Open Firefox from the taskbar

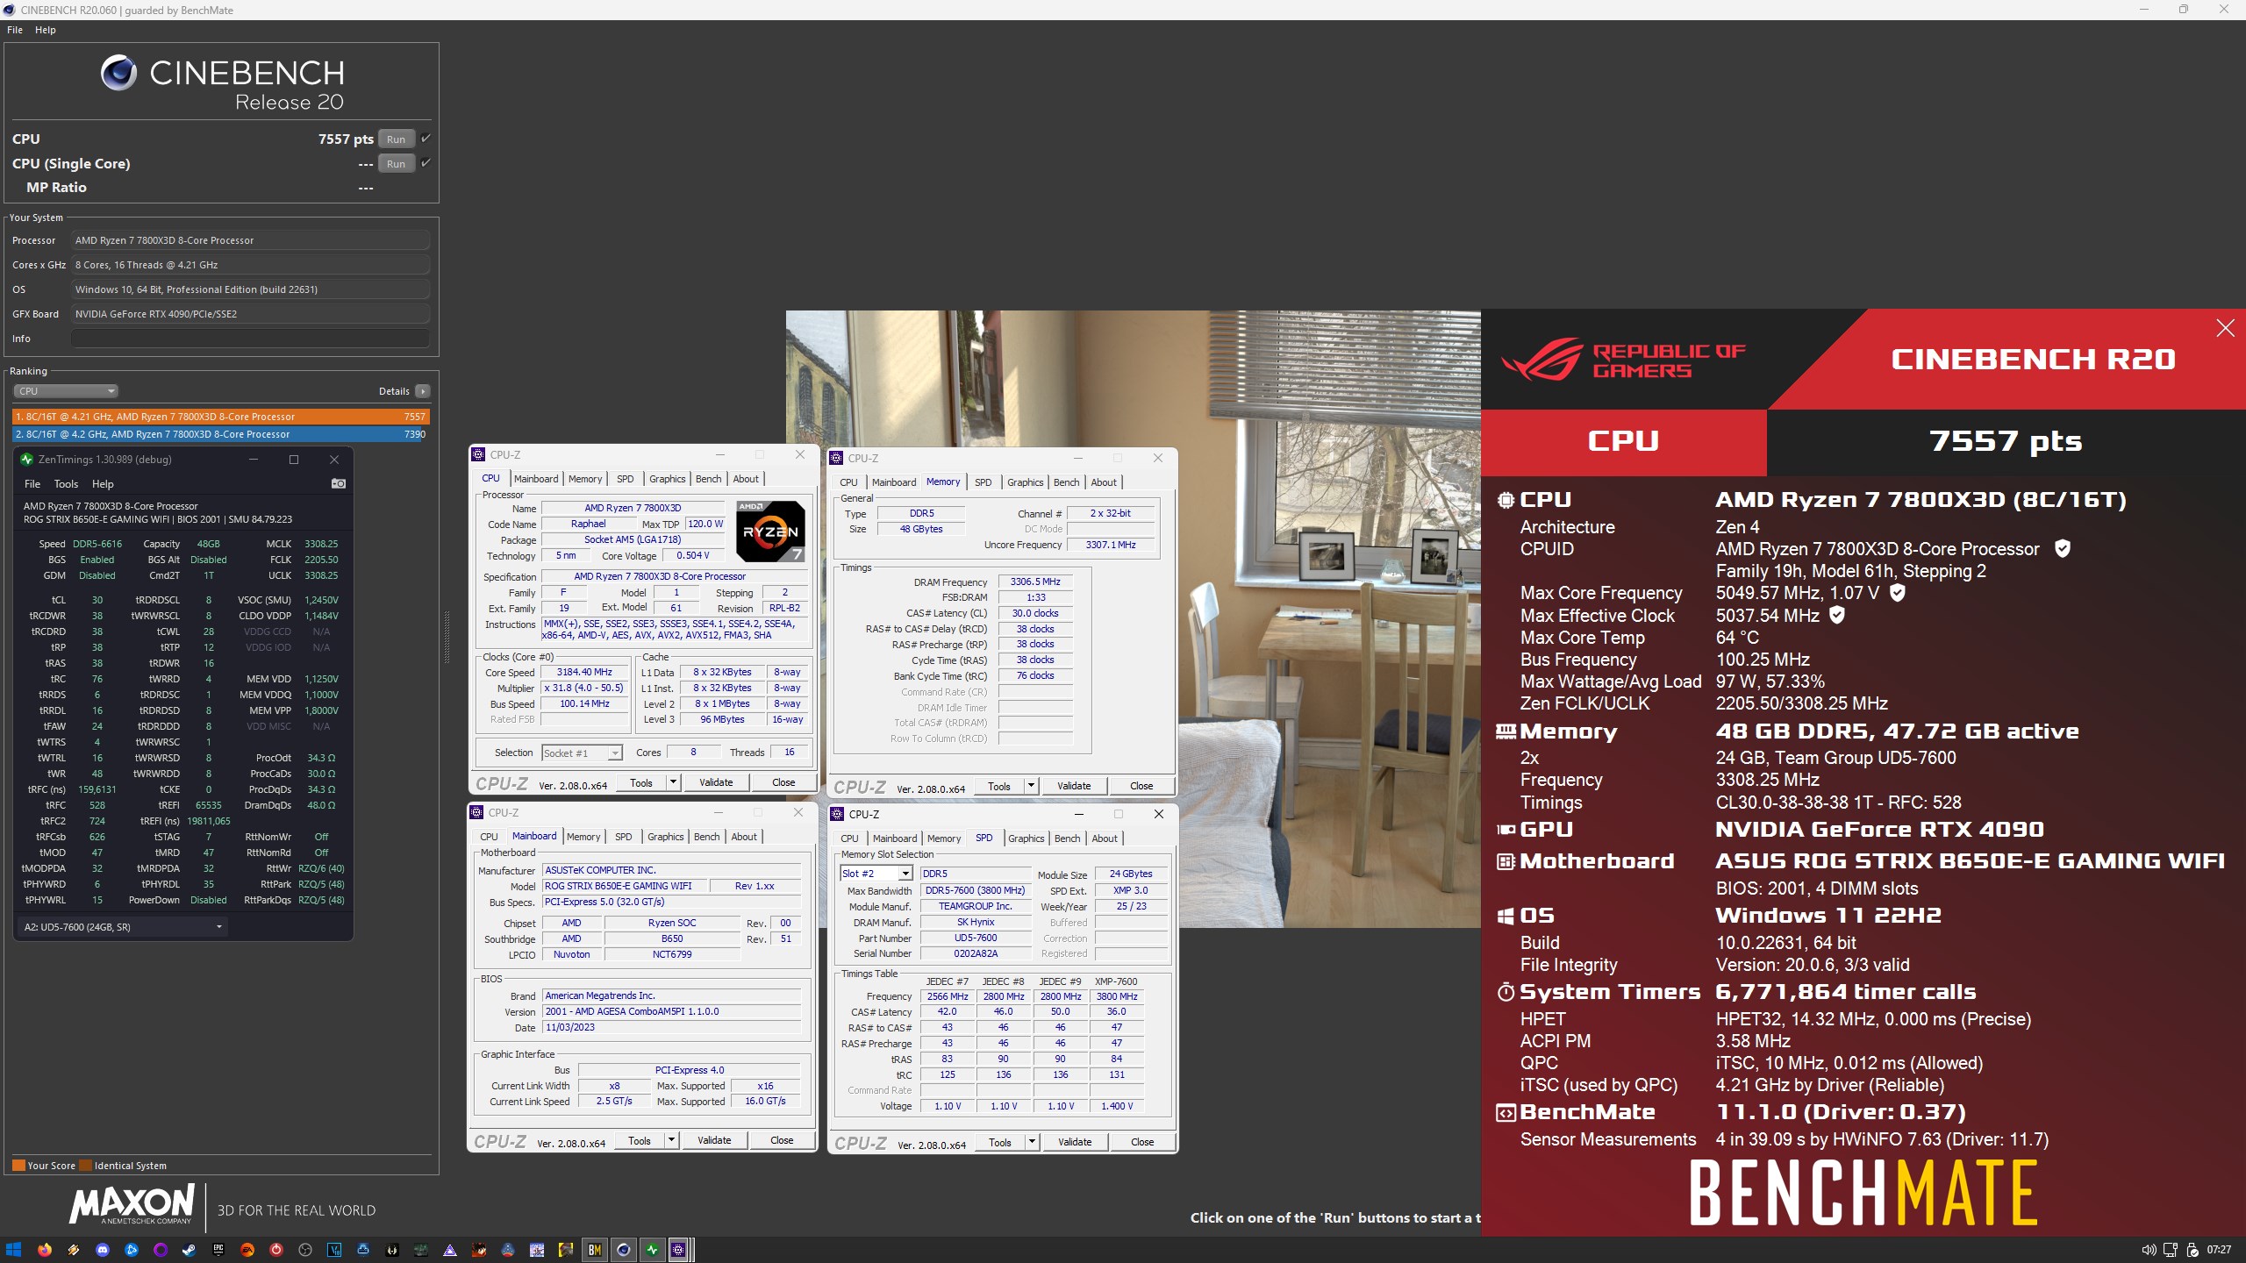tap(45, 1250)
